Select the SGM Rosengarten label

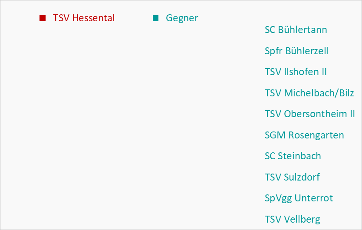(x=304, y=135)
